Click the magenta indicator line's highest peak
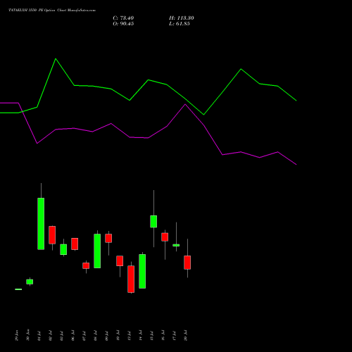 185,104
